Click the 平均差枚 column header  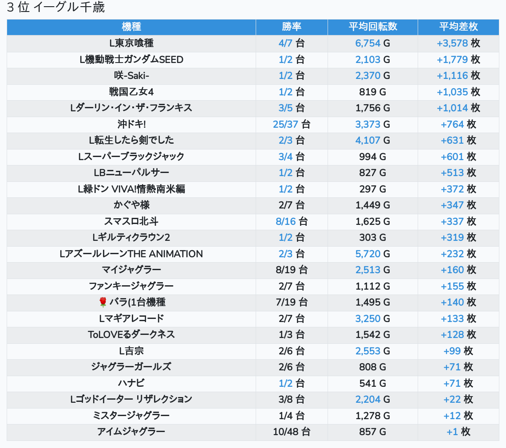458,27
